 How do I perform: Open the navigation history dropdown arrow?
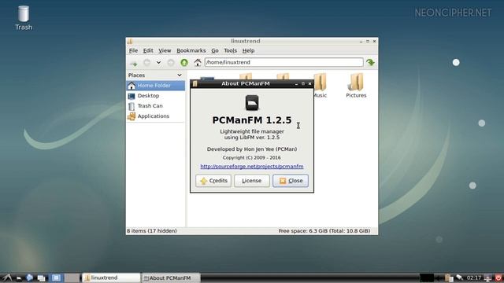click(158, 63)
